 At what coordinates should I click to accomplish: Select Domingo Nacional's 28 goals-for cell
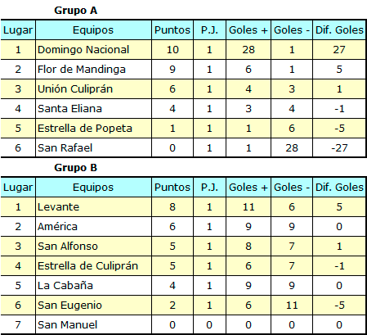coord(248,50)
